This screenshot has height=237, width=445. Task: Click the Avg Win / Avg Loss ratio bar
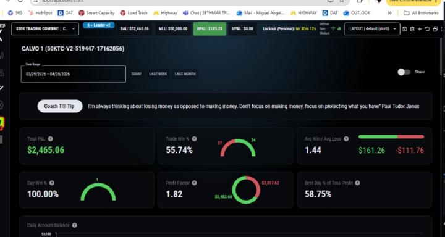(391, 137)
